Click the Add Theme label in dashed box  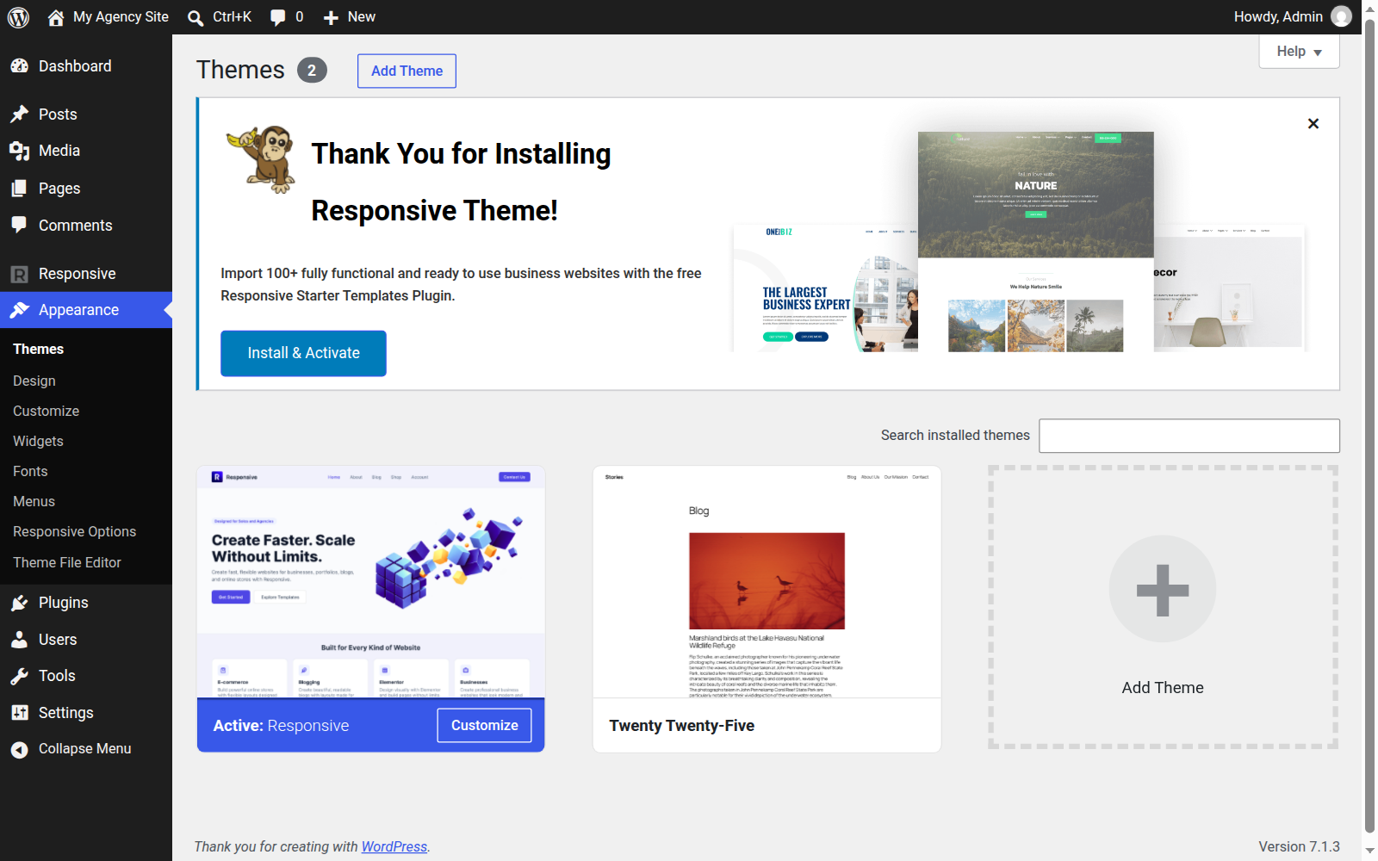(x=1163, y=688)
